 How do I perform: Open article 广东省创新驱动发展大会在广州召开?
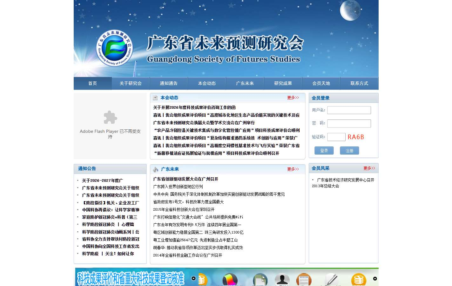point(186,179)
